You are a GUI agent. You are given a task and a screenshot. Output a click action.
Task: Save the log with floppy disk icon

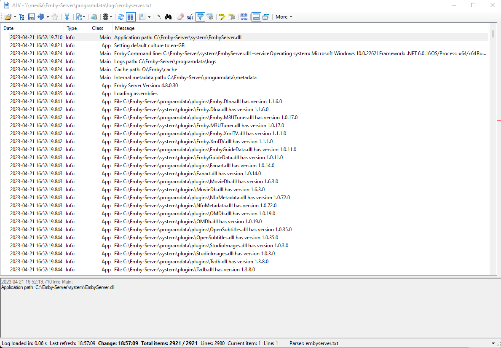[31, 17]
